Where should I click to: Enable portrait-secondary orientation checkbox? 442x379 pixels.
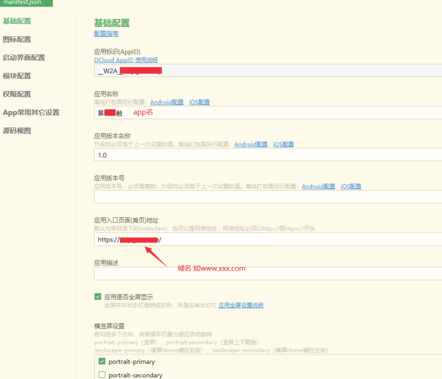click(102, 375)
